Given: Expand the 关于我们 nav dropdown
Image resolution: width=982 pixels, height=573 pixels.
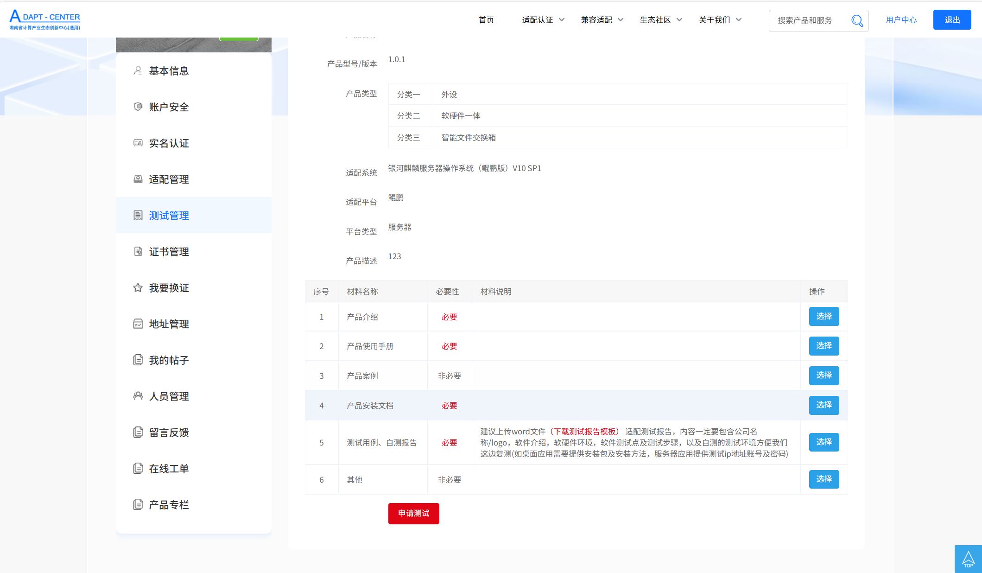Looking at the screenshot, I should click(739, 20).
